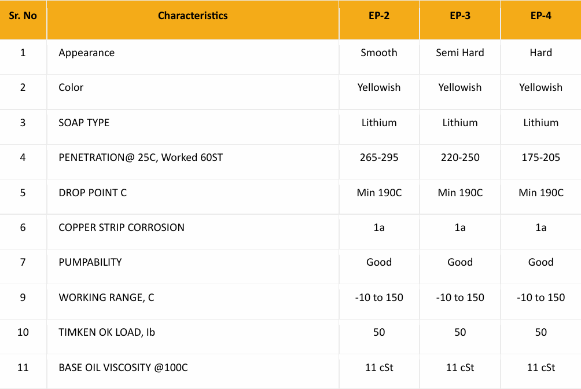Click BASE OIL VISCOSITY @100C label
Viewport: 581px width, 389px height.
[123, 368]
